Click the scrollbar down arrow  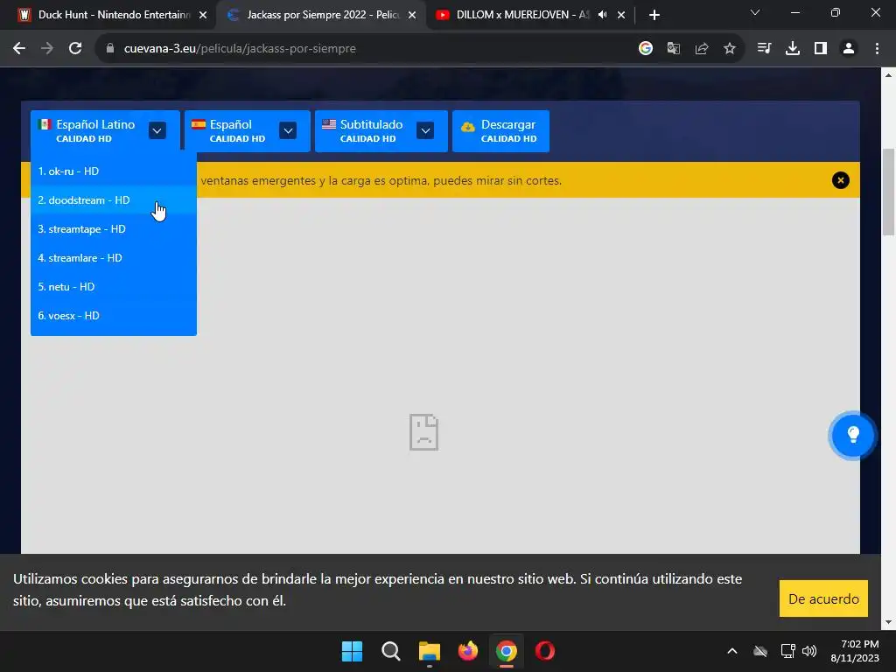coord(889,622)
